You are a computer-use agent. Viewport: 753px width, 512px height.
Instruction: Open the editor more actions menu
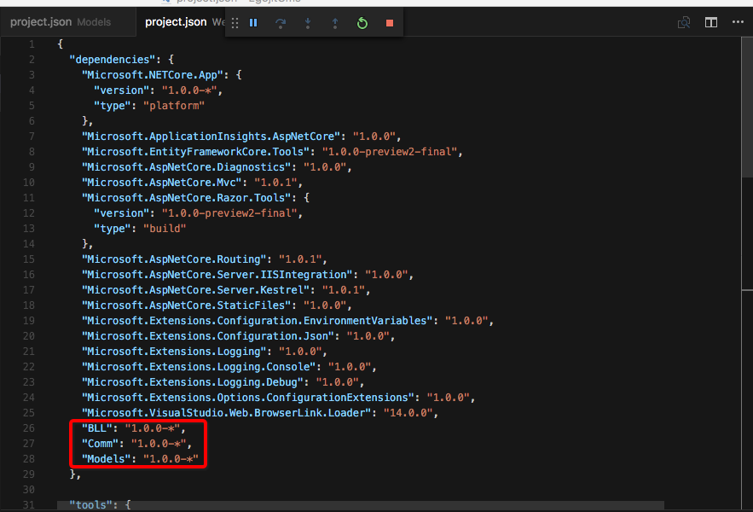pos(739,21)
